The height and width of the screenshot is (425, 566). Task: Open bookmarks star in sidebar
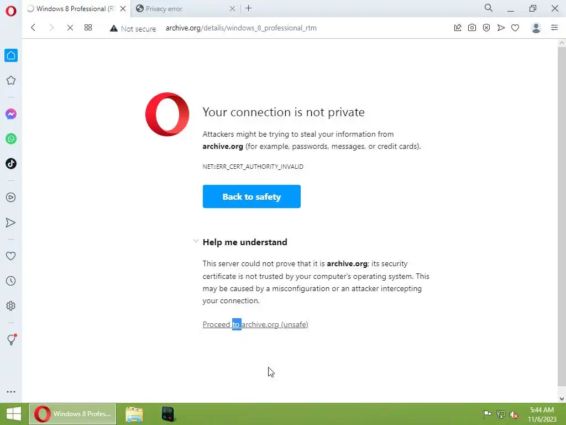pos(11,80)
